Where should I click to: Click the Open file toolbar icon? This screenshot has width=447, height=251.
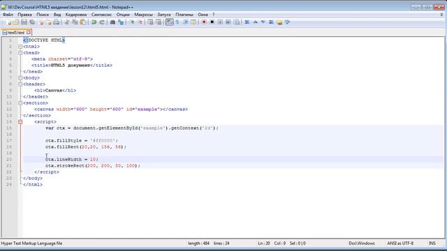(x=16, y=22)
